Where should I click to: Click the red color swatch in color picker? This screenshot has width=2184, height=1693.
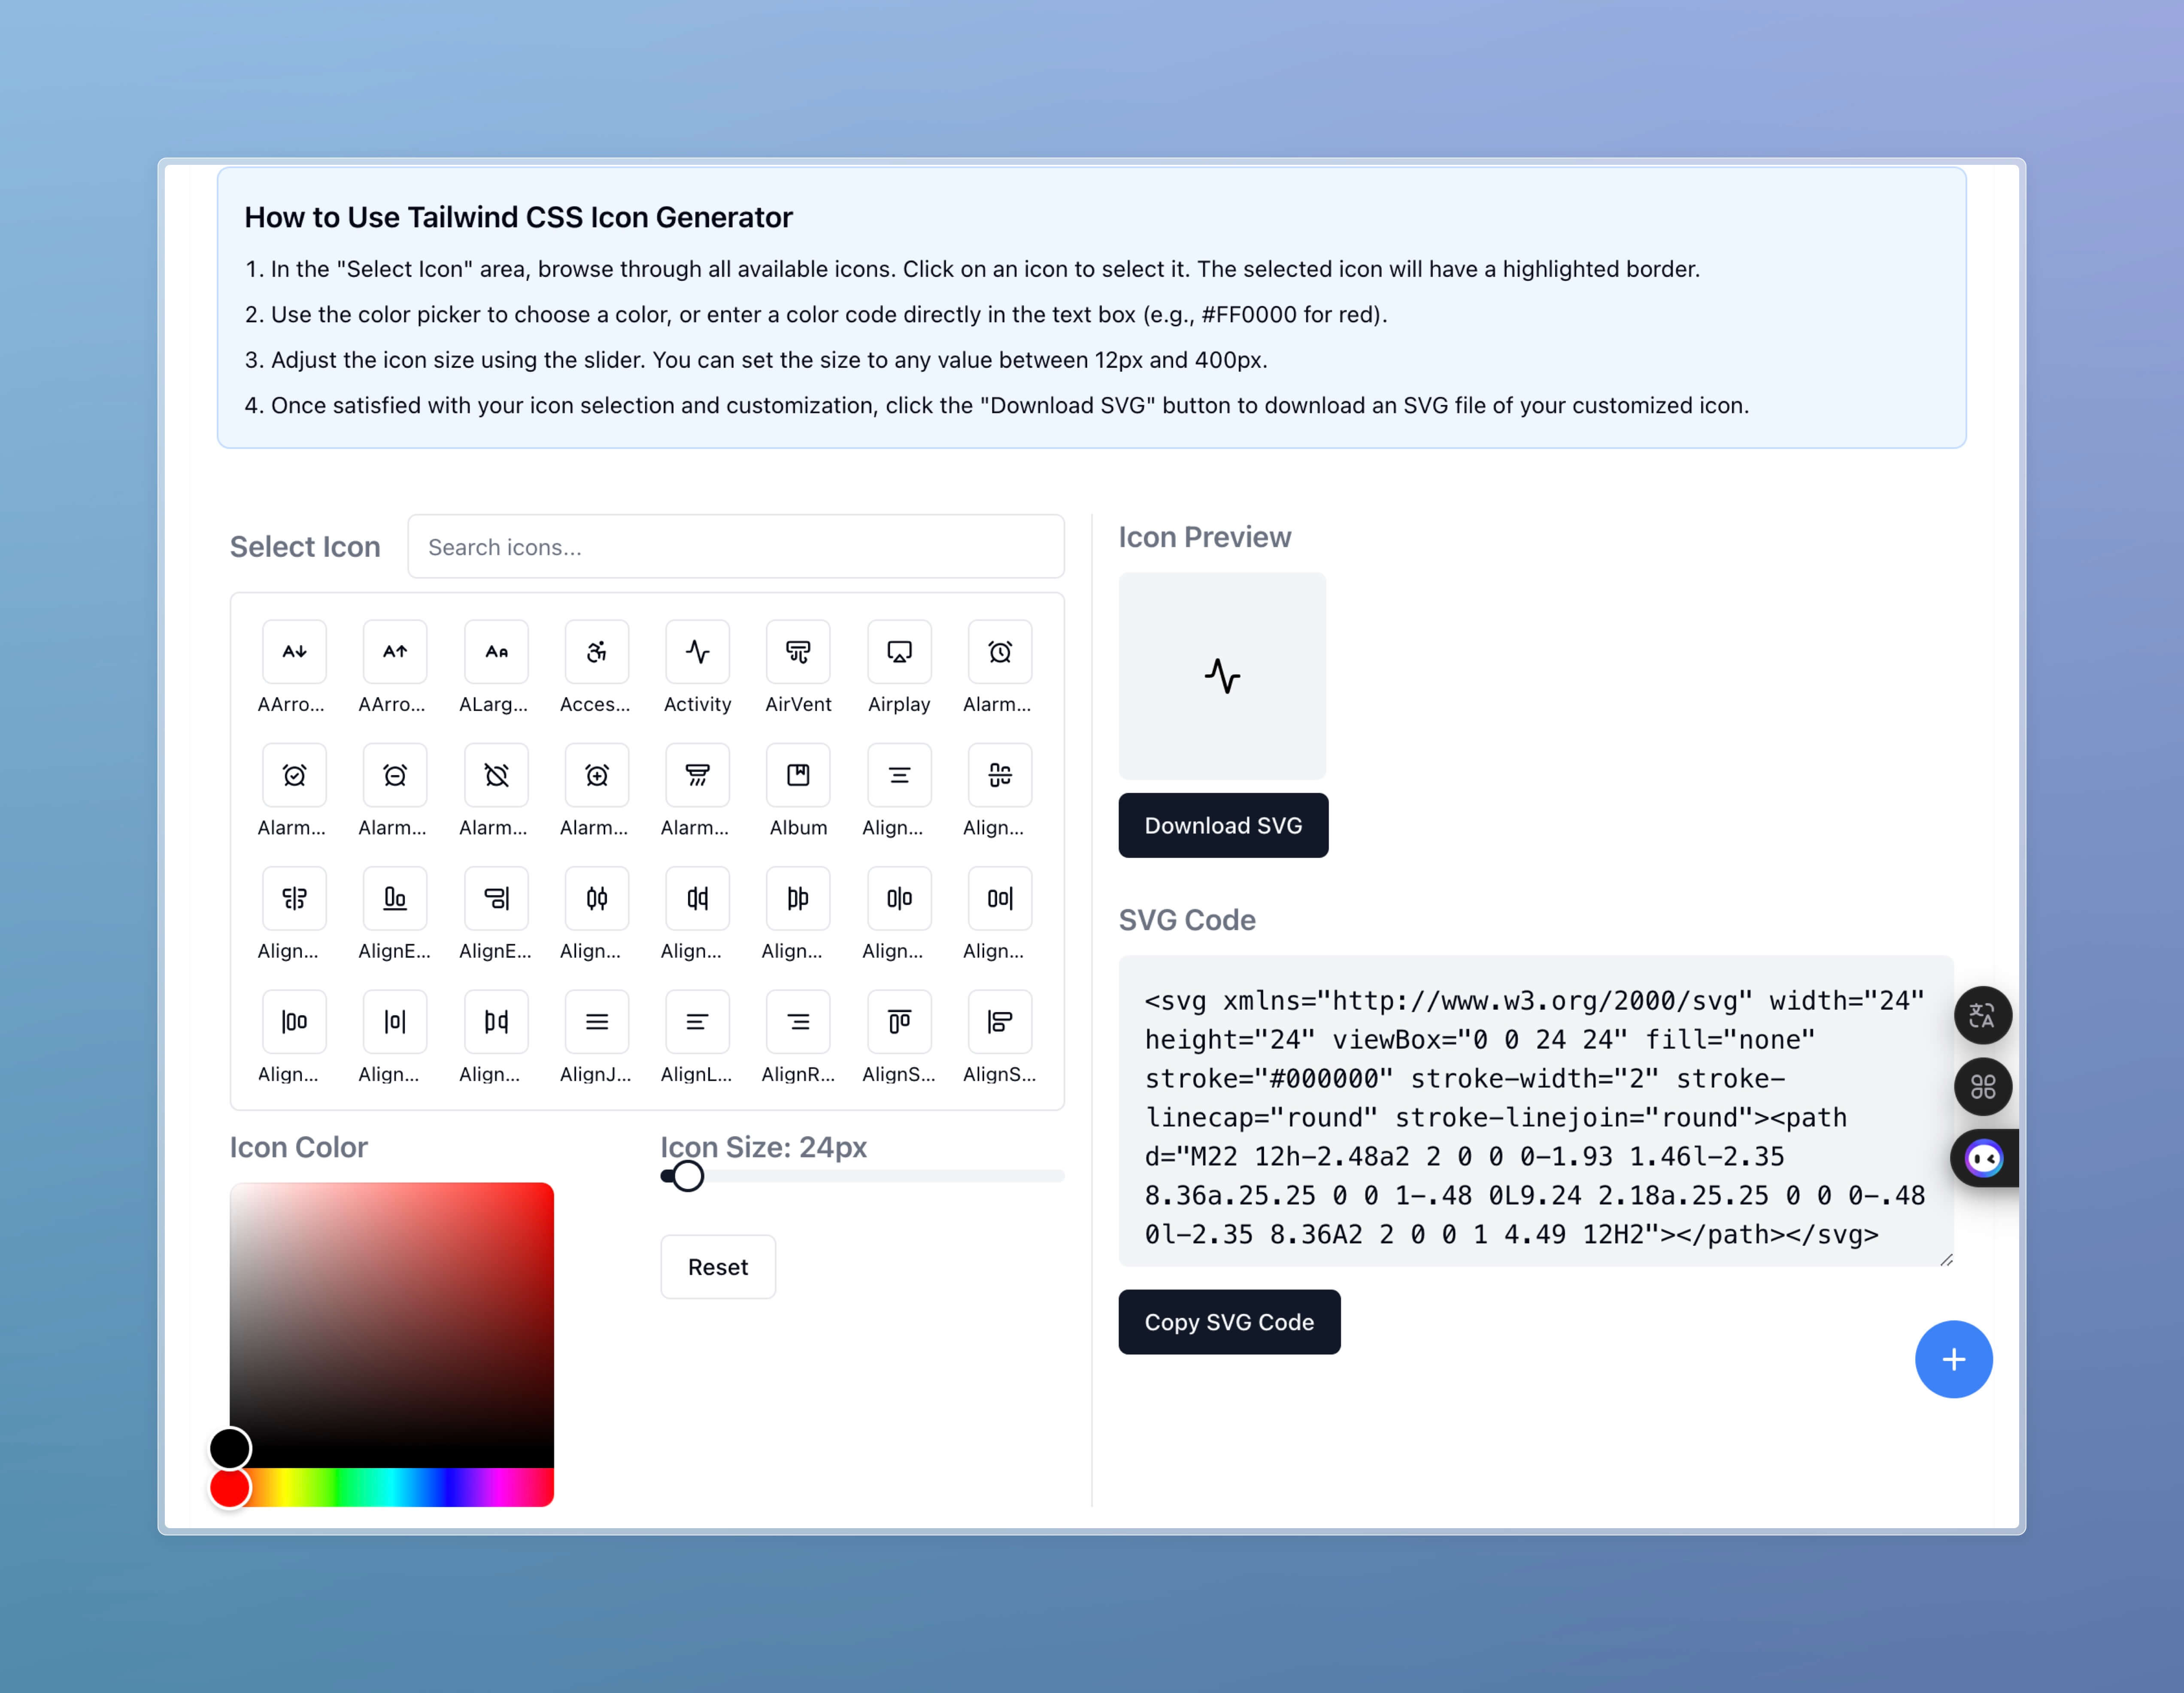point(231,1489)
